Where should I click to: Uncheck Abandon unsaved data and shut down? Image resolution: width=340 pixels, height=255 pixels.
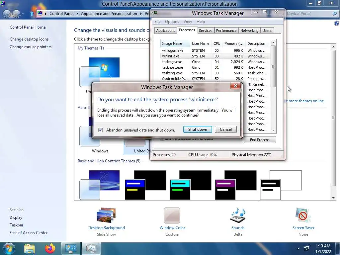coord(100,130)
